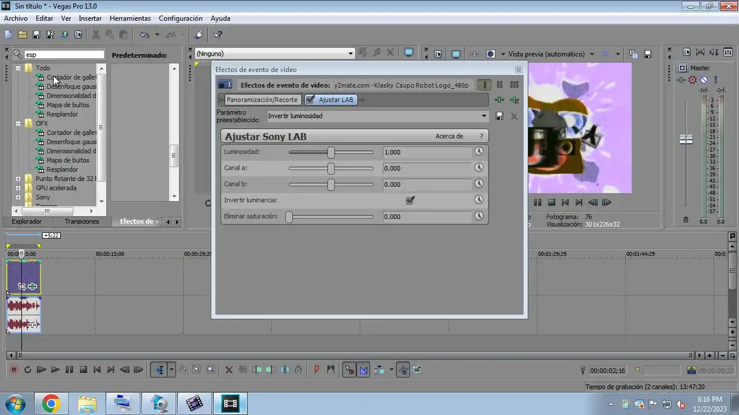
Task: Animate the Canal b clock icon
Action: tap(479, 184)
